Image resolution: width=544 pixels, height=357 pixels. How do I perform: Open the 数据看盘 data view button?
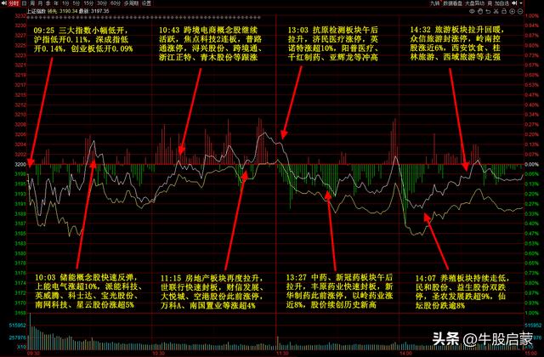452,3
